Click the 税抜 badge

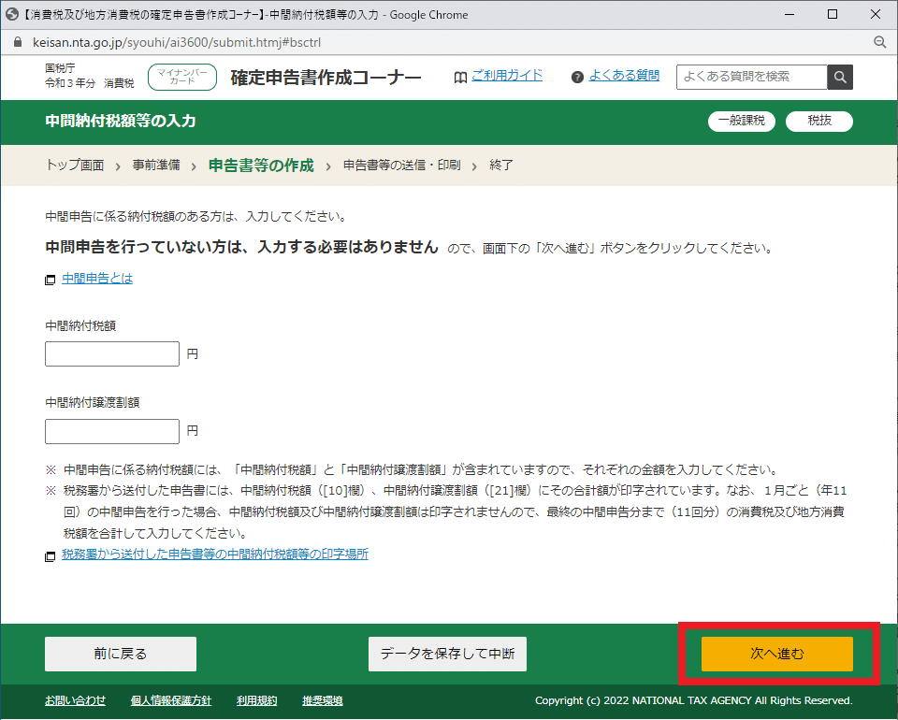(819, 121)
